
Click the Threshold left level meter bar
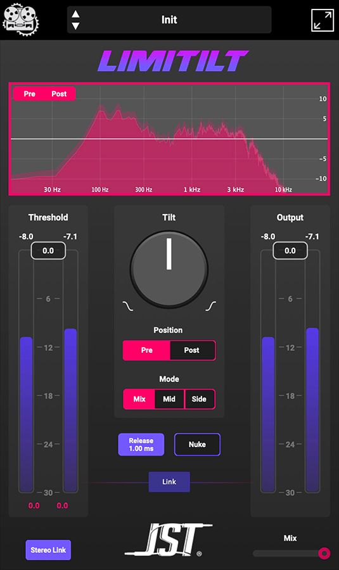(x=26, y=414)
